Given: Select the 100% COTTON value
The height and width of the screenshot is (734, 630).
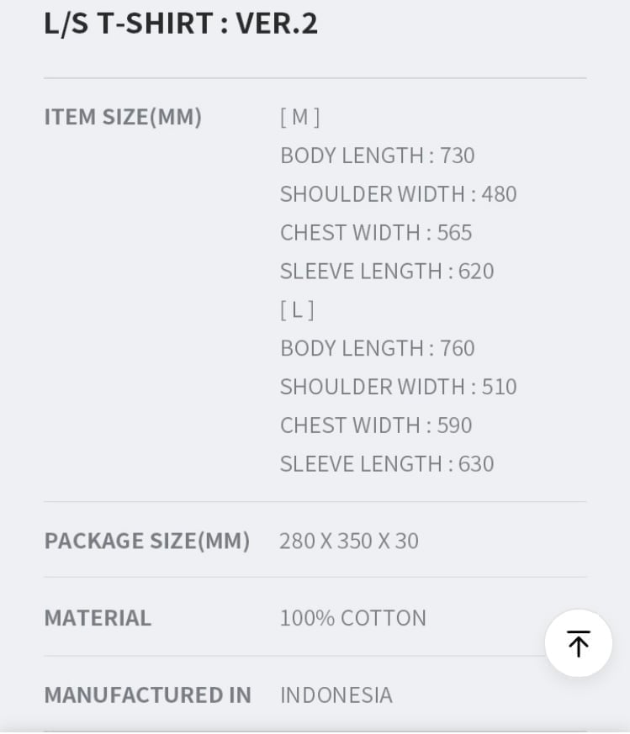Looking at the screenshot, I should click(x=353, y=618).
